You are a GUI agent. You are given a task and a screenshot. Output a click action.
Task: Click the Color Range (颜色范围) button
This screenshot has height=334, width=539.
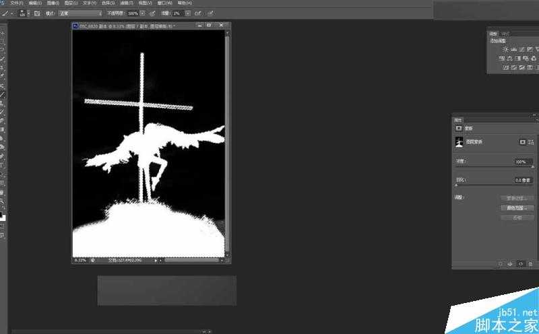pos(517,208)
